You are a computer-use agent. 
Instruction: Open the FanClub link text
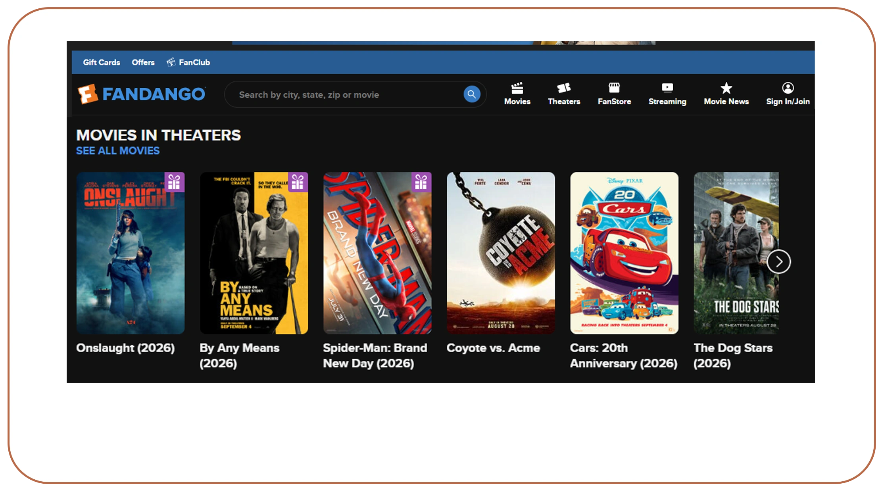coord(194,62)
